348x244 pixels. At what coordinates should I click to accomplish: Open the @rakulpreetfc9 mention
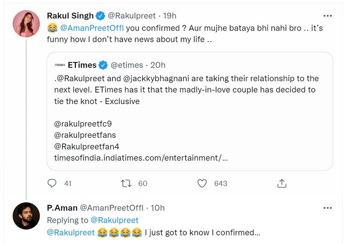pos(83,124)
